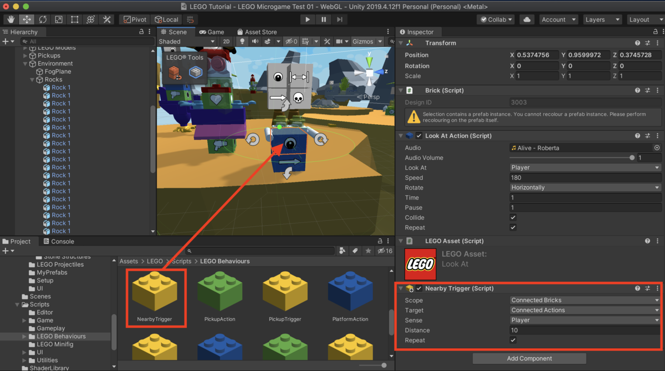Select the PickupAction script asset

tap(219, 297)
